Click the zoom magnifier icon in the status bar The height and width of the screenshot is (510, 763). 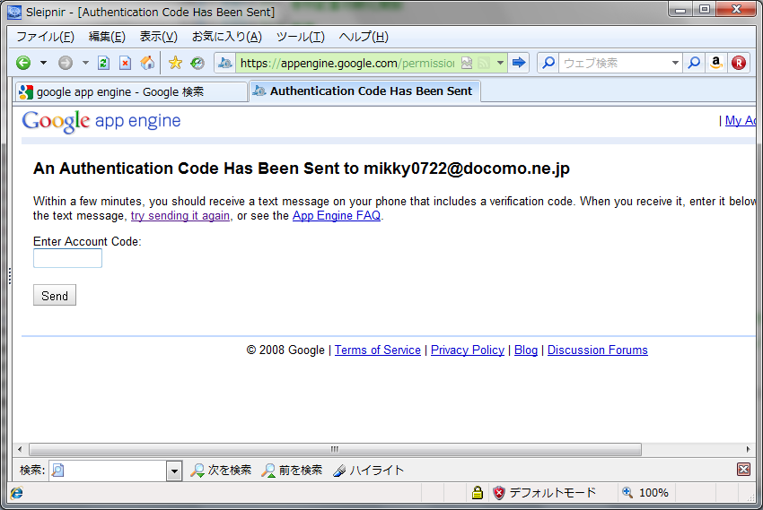pyautogui.click(x=627, y=492)
